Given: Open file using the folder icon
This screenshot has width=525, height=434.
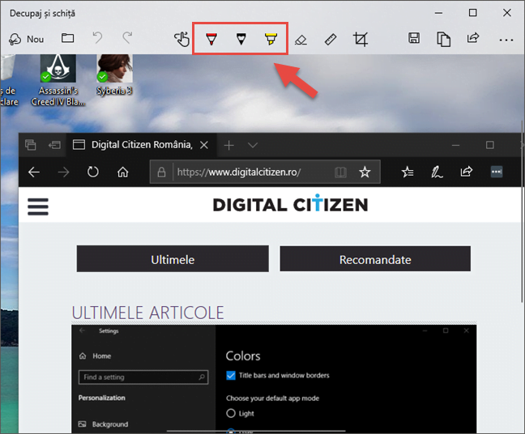Looking at the screenshot, I should [67, 38].
